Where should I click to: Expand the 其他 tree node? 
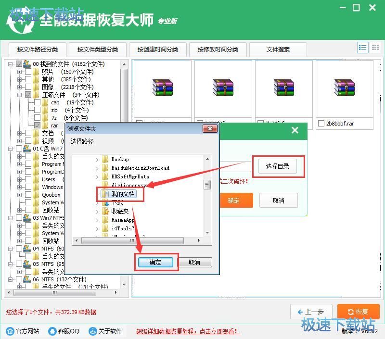[19, 79]
